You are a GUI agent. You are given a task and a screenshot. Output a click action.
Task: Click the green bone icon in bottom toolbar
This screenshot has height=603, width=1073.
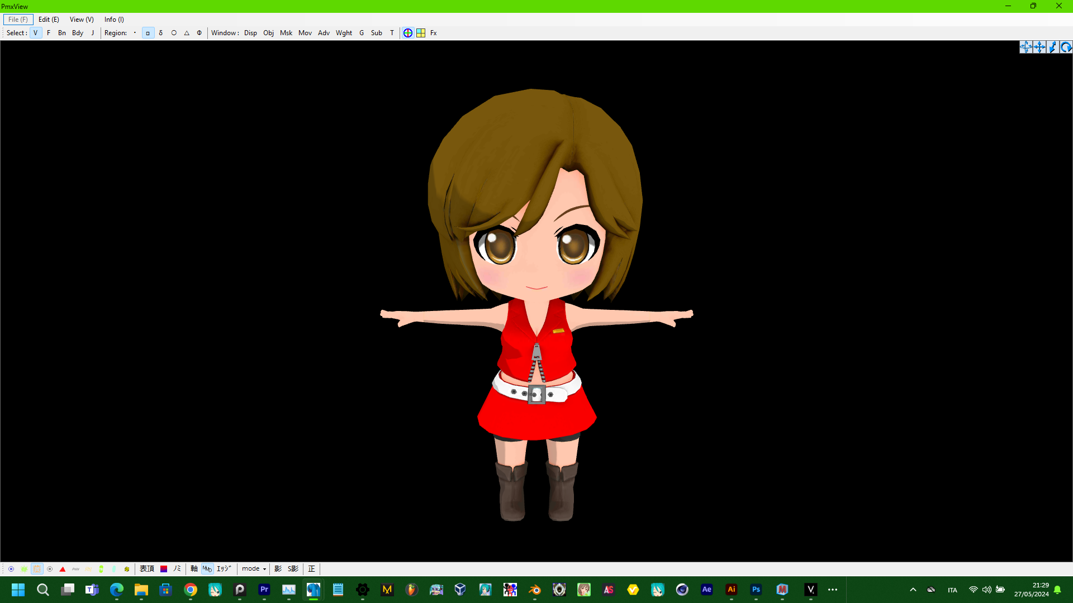pyautogui.click(x=101, y=569)
